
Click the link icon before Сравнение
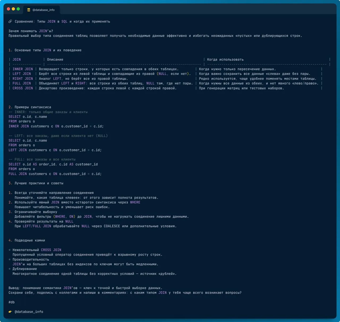pos(10,22)
